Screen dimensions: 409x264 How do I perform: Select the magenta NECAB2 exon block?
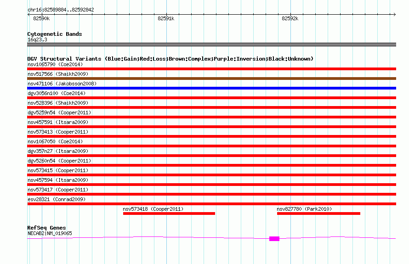[x=274, y=239]
